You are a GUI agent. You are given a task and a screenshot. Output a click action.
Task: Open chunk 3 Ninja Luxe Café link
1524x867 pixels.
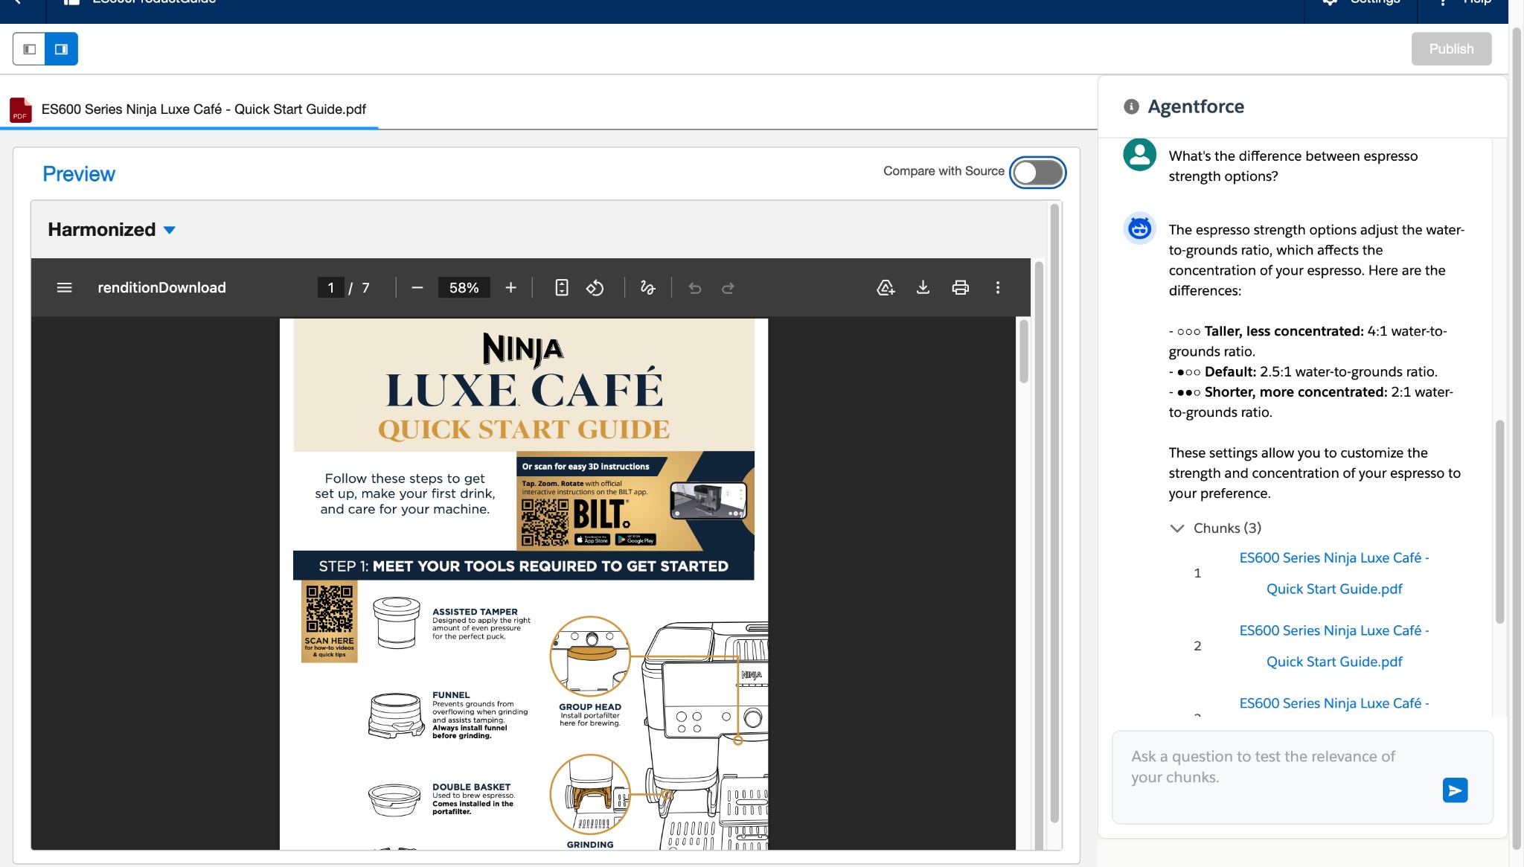(1334, 703)
